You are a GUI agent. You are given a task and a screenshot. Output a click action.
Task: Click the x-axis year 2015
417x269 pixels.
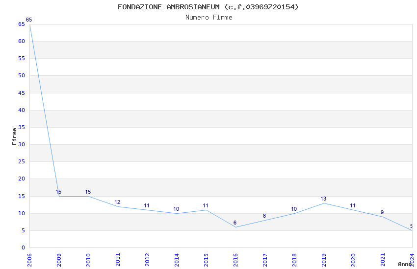pos(206,260)
